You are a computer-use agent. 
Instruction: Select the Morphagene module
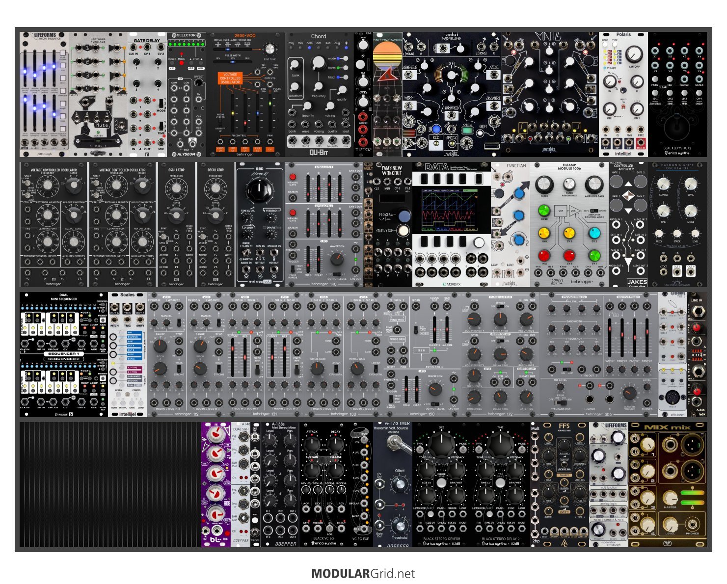click(452, 94)
